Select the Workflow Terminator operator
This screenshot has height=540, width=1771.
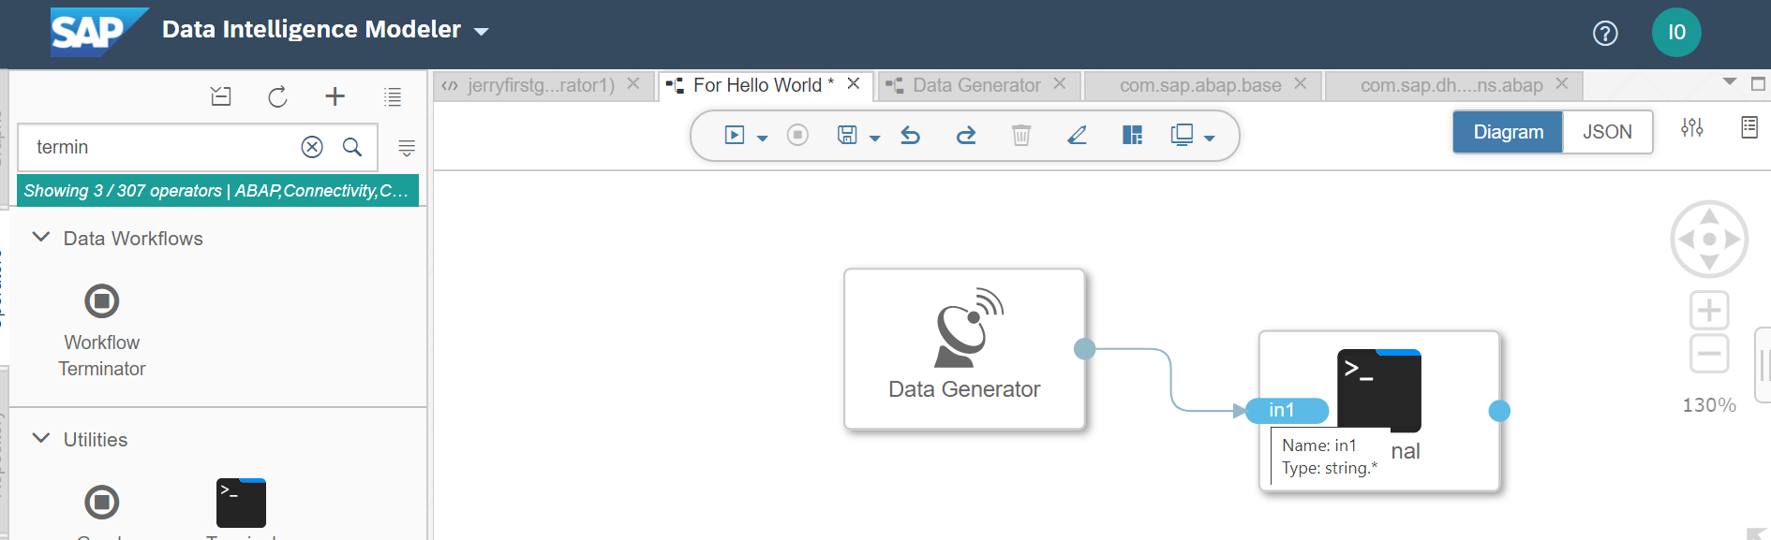(102, 330)
